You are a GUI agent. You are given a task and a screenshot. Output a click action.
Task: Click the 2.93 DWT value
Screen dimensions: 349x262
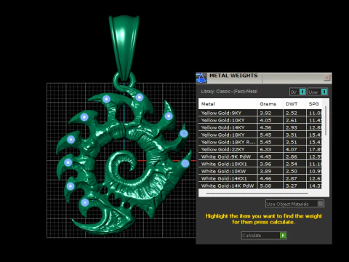click(292, 127)
